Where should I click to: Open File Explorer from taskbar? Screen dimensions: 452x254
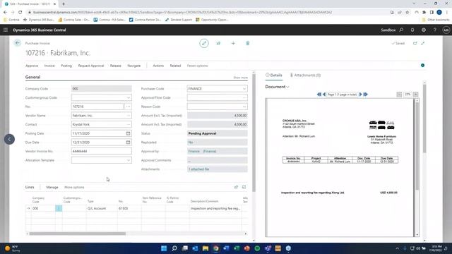(x=206, y=248)
